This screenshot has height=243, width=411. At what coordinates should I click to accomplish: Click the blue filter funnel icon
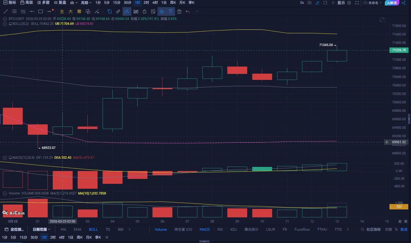click(171, 11)
